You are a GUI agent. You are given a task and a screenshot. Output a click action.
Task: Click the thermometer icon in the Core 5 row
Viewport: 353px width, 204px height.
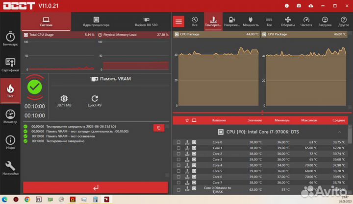tap(187, 171)
